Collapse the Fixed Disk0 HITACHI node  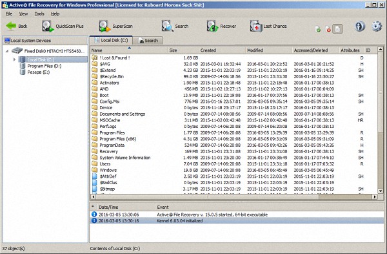click(x=7, y=51)
